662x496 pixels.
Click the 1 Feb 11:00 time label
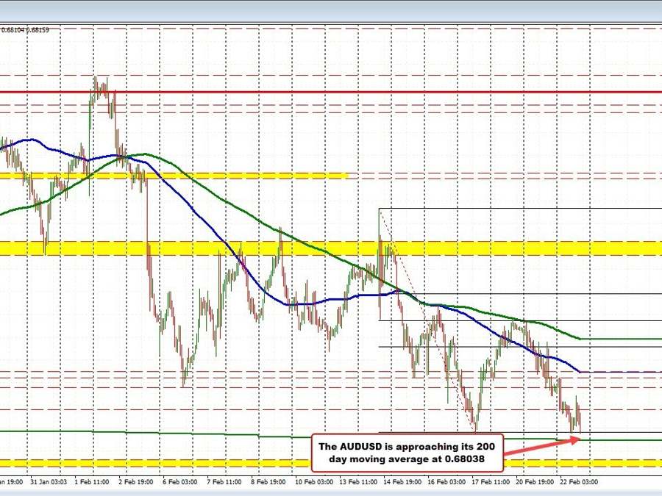(93, 482)
